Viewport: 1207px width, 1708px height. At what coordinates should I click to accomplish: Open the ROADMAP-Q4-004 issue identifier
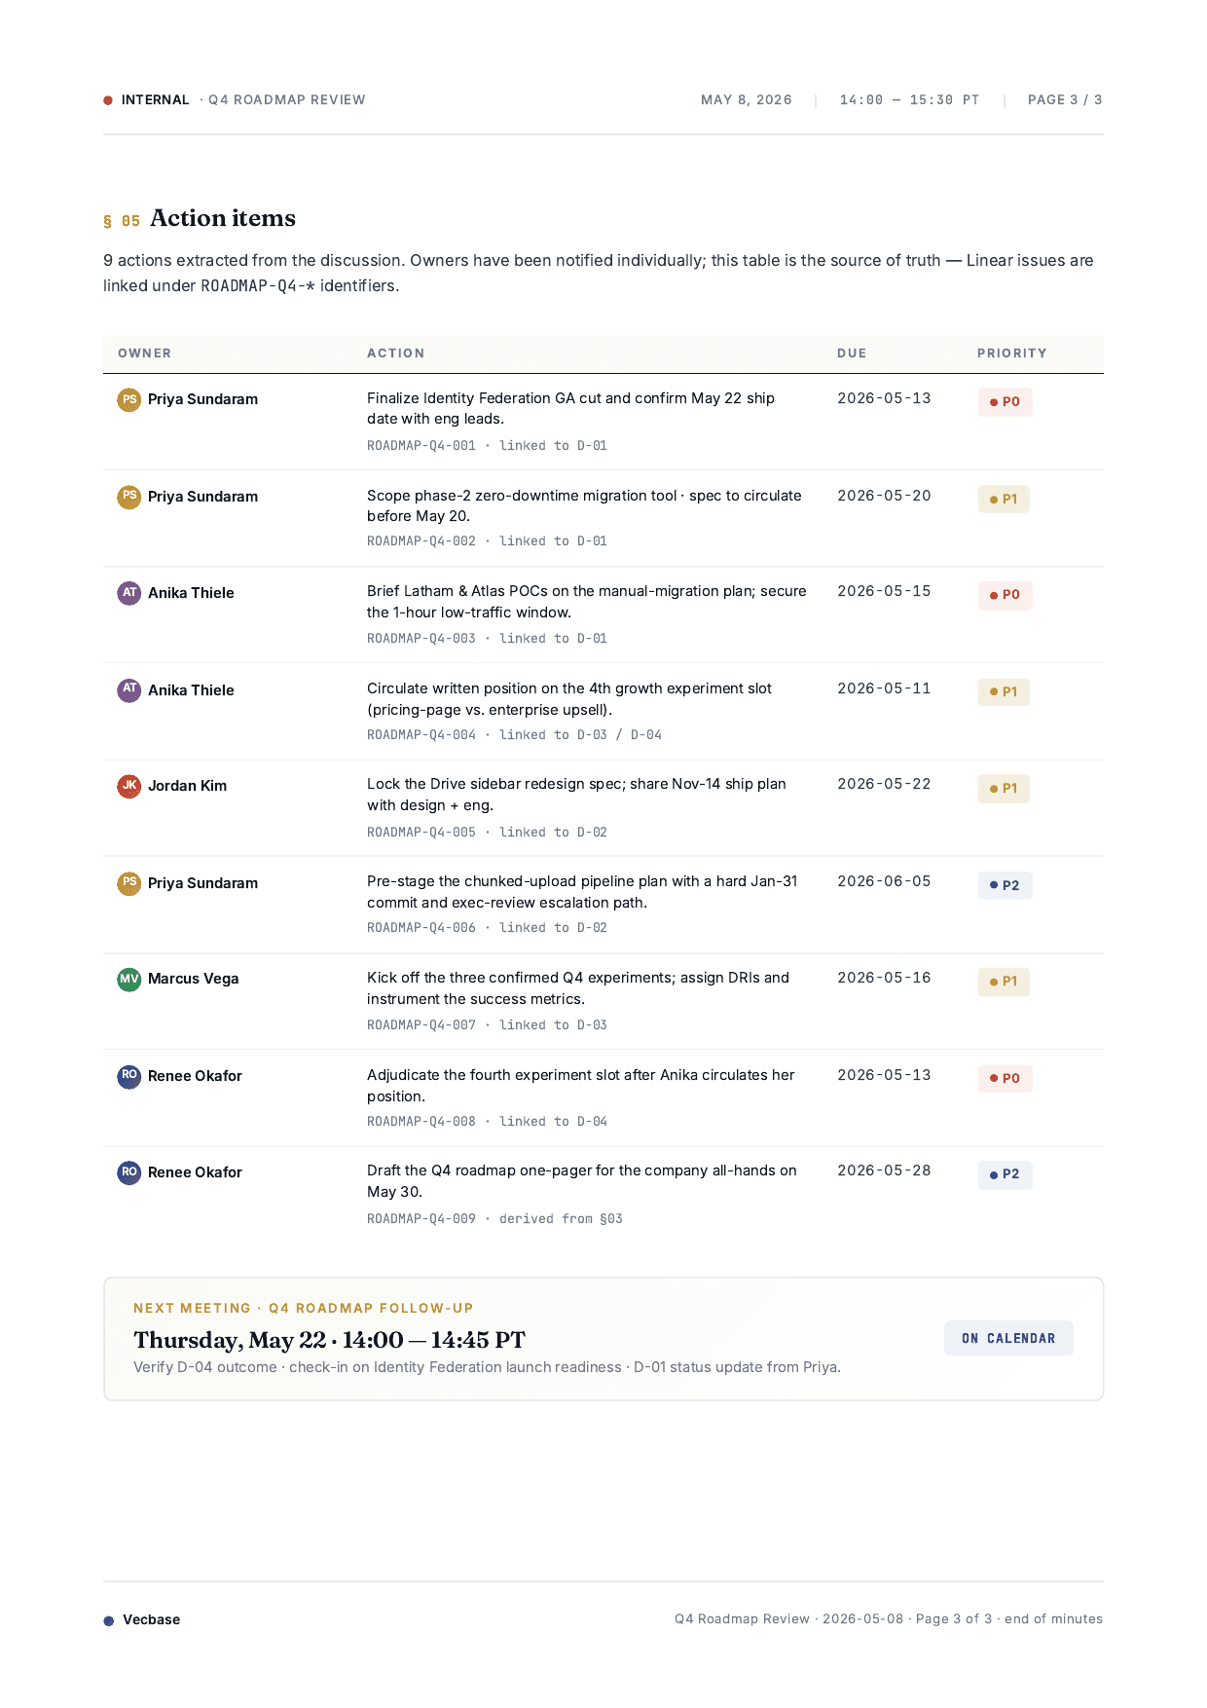click(421, 735)
